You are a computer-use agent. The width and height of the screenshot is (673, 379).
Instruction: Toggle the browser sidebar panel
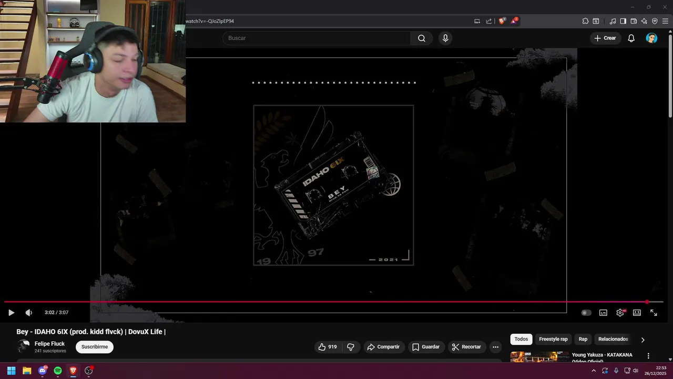click(623, 21)
